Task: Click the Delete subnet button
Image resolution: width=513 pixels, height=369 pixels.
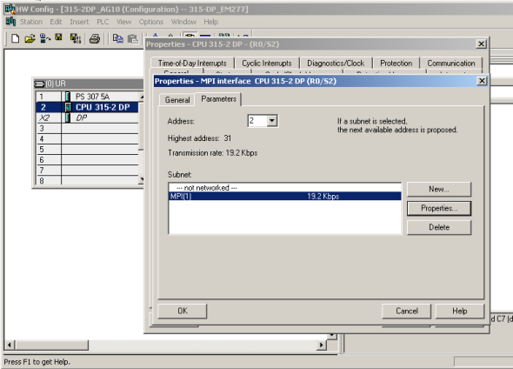Action: pos(439,227)
